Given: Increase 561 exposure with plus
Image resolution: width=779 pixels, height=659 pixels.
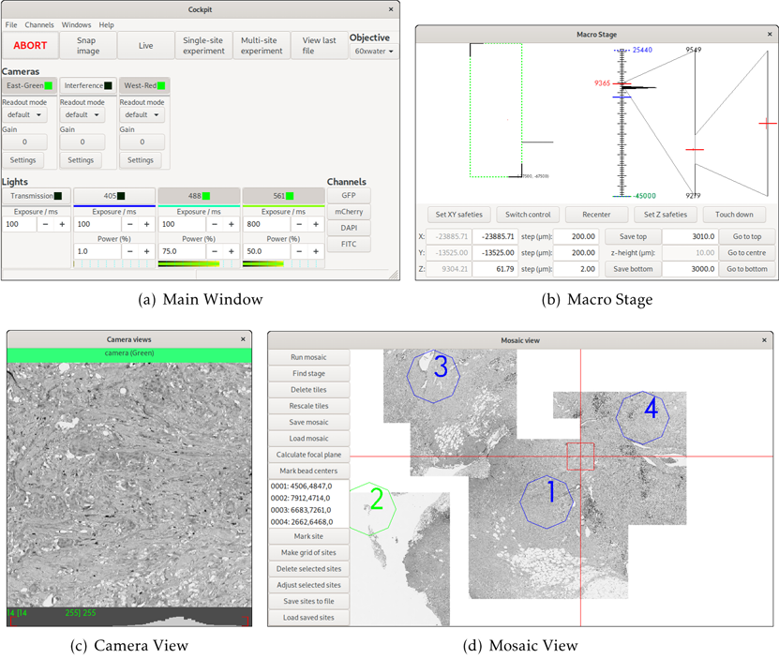Looking at the screenshot, I should [316, 224].
